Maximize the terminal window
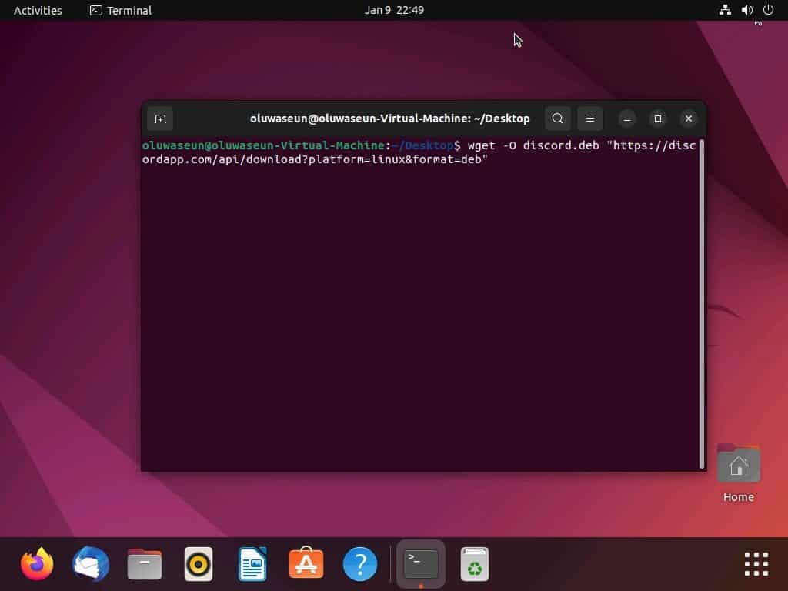 658,119
